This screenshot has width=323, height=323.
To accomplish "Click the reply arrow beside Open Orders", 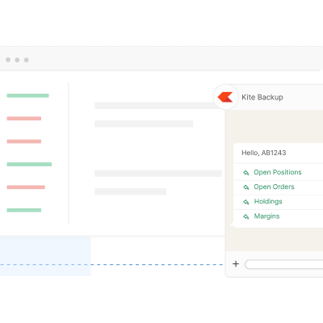I will (x=246, y=187).
